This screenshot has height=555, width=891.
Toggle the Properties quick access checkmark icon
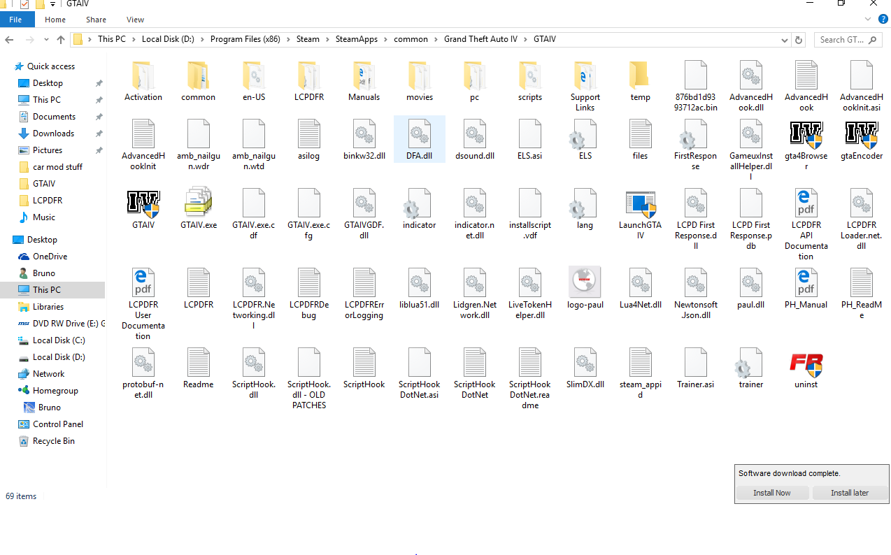[24, 3]
